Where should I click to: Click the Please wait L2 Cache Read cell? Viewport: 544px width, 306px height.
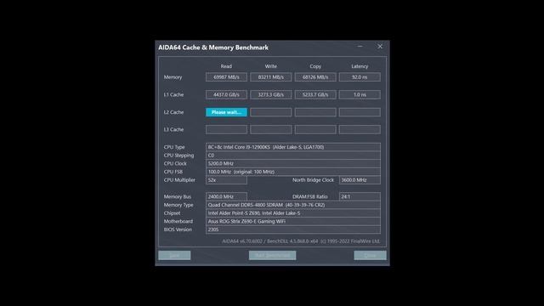coord(226,112)
